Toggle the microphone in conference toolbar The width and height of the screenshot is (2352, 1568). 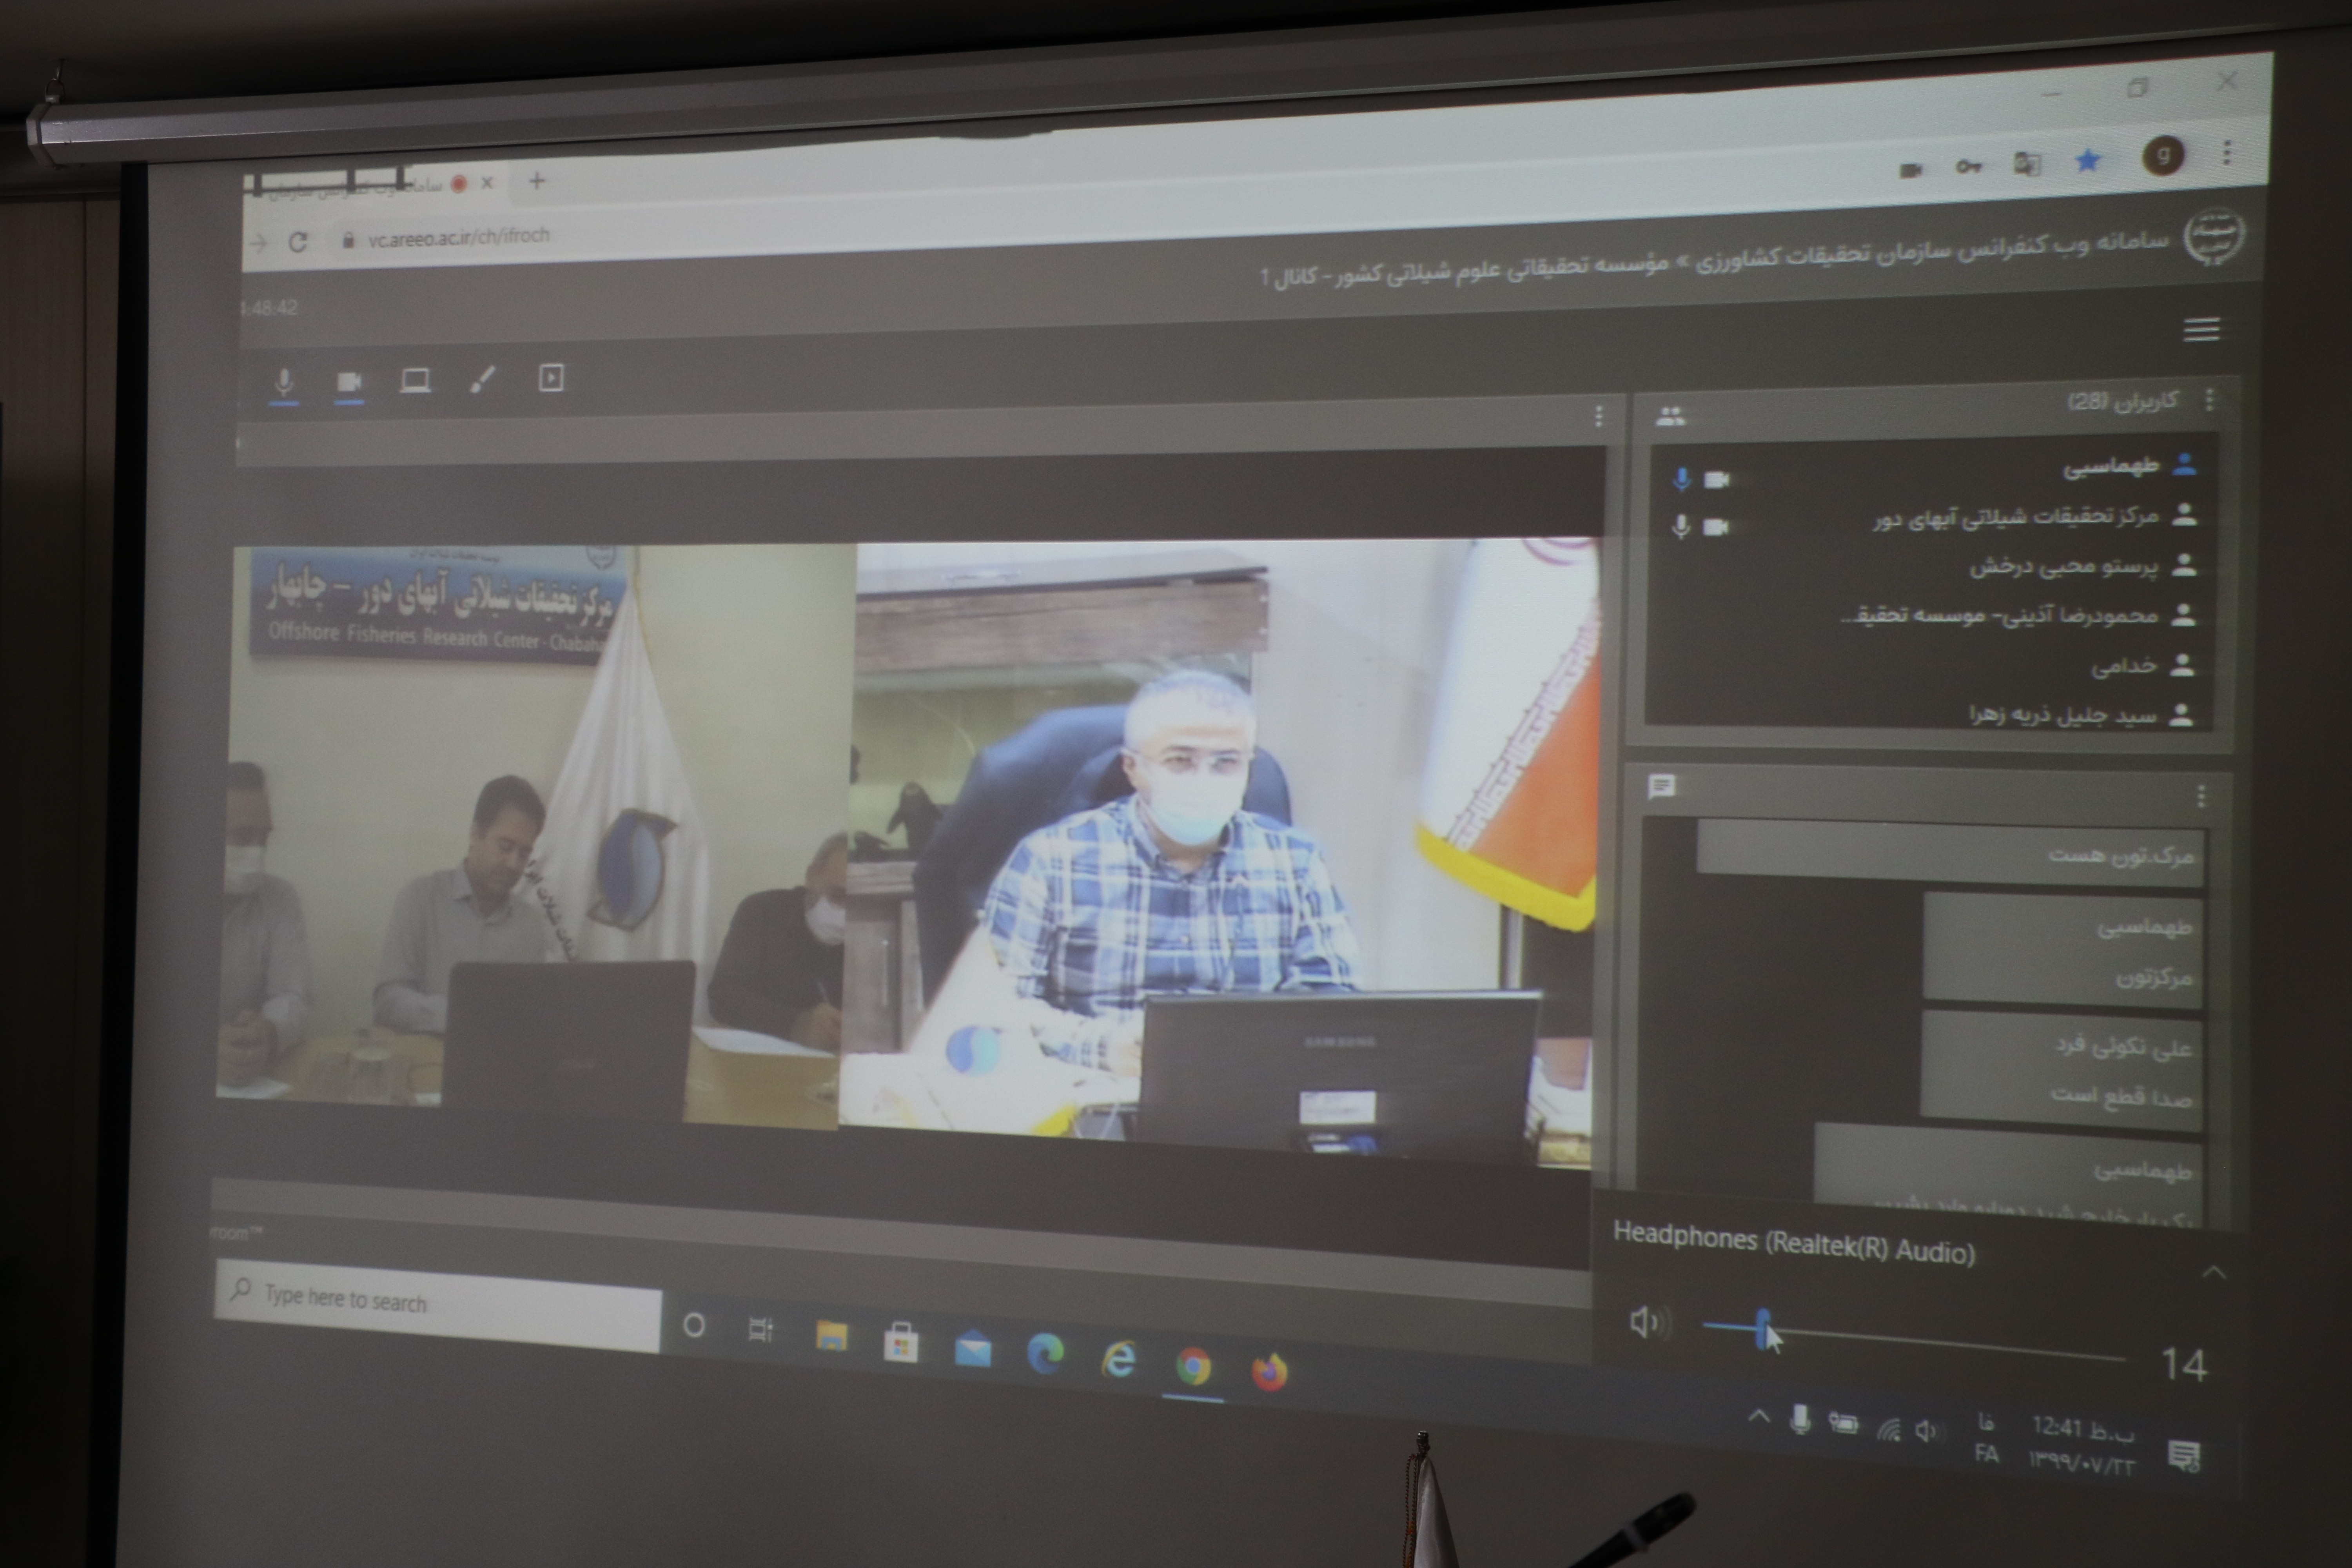pos(284,381)
